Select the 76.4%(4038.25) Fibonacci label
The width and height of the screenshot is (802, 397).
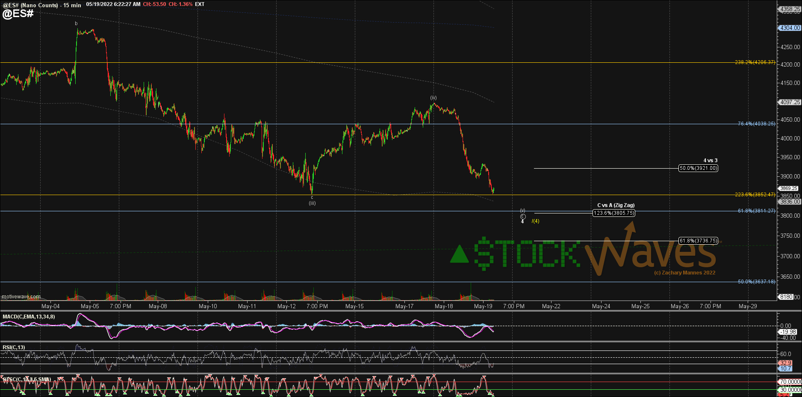[x=756, y=124]
